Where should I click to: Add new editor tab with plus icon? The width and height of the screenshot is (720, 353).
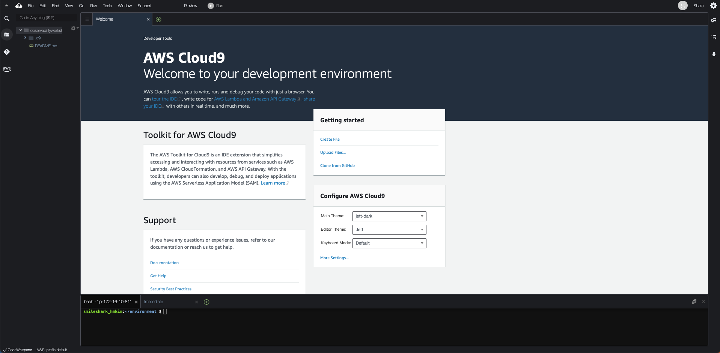pos(158,20)
